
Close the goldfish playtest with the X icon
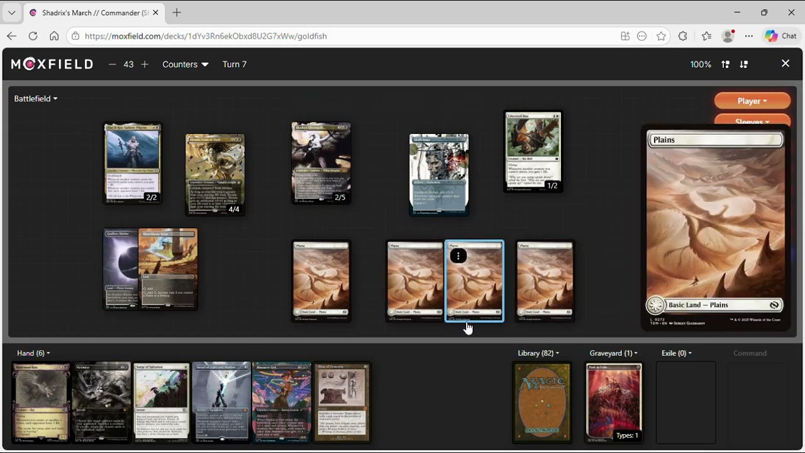pyautogui.click(x=786, y=64)
